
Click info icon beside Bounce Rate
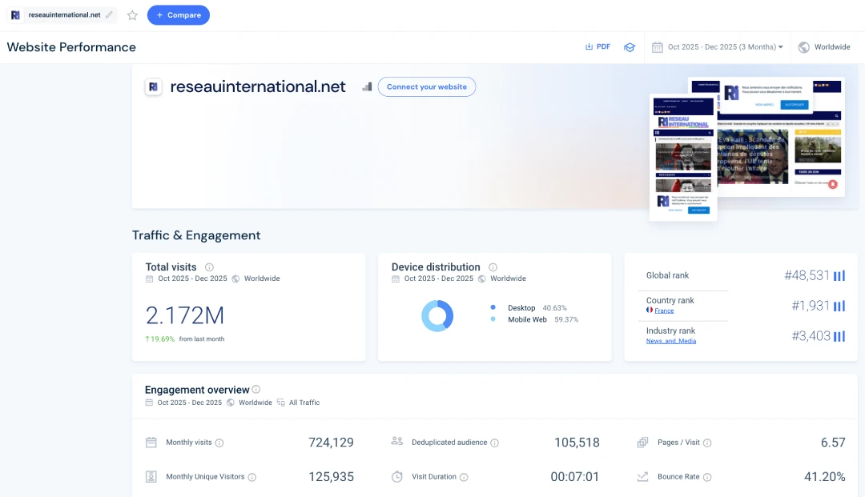707,477
